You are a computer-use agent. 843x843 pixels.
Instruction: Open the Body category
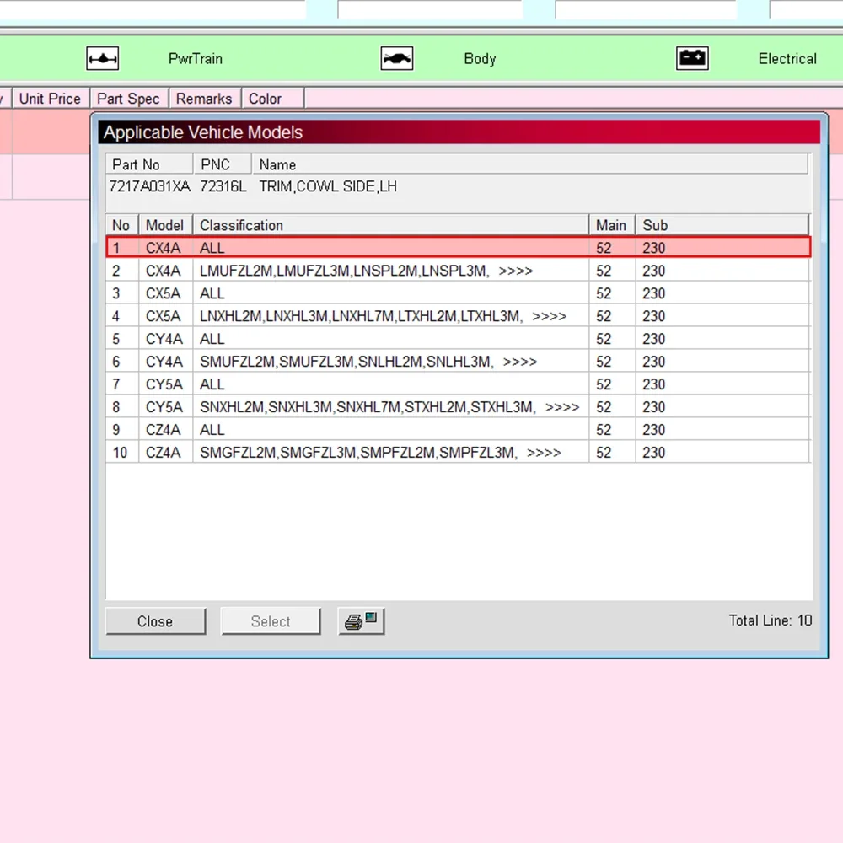480,59
